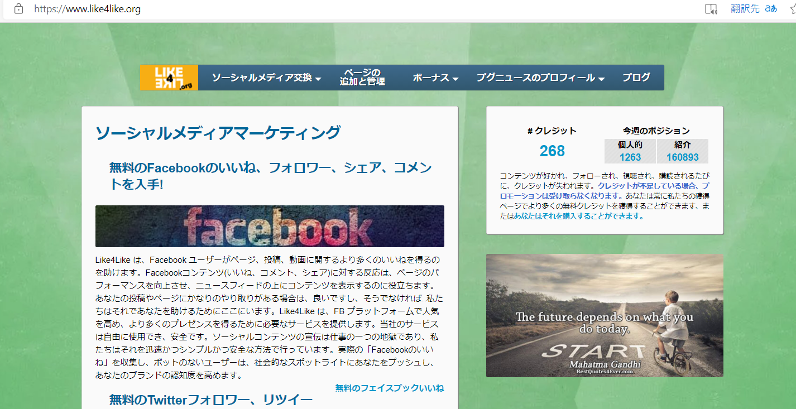The image size is (796, 409).
Task: Click the facebook banner image
Action: pyautogui.click(x=270, y=226)
